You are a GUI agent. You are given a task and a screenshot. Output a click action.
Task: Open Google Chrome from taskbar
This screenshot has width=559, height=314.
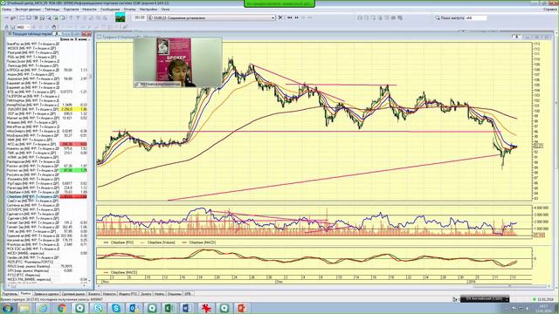click(x=61, y=308)
